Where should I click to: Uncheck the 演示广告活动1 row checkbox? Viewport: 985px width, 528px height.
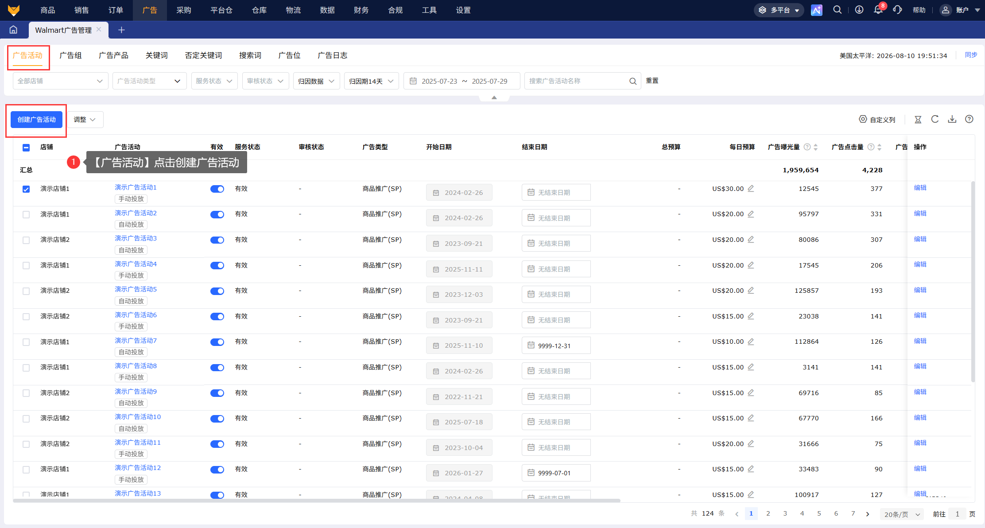tap(26, 189)
